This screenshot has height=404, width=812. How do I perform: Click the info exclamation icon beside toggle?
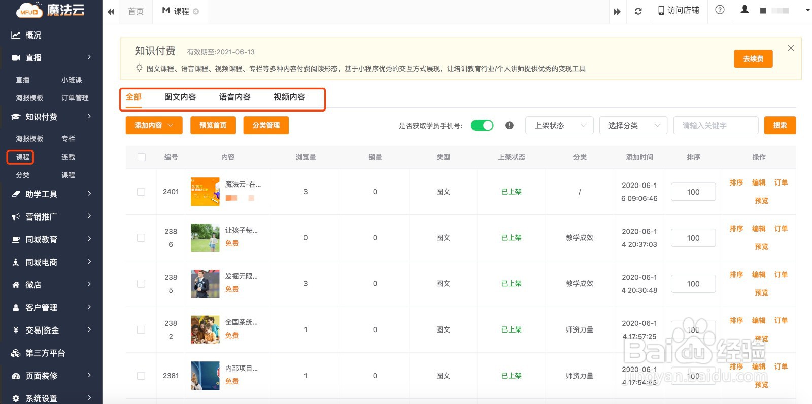[510, 126]
